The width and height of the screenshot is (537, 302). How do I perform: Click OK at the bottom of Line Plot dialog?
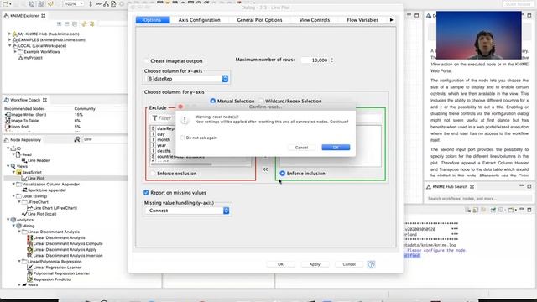[x=280, y=264]
